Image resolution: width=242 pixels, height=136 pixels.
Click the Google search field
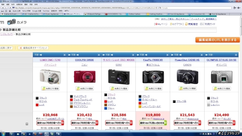[195, 8]
